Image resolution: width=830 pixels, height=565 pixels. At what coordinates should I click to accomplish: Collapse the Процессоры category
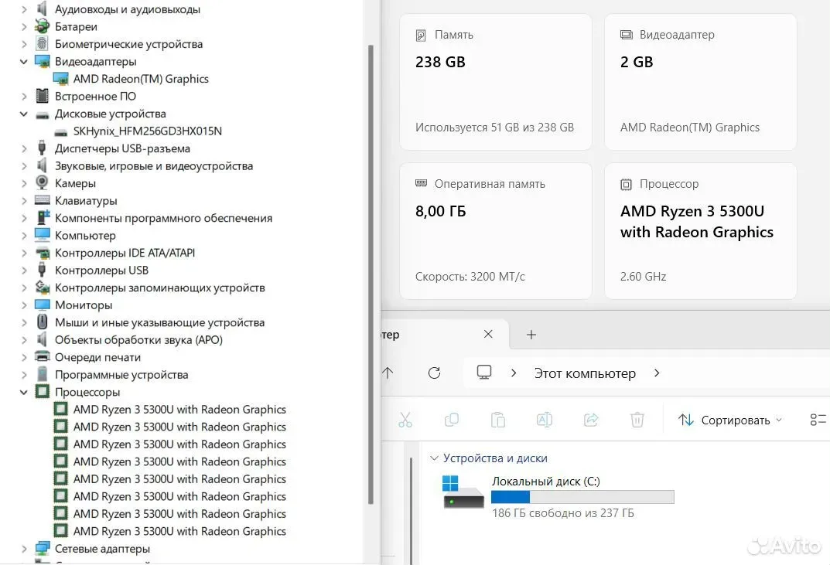24,393
